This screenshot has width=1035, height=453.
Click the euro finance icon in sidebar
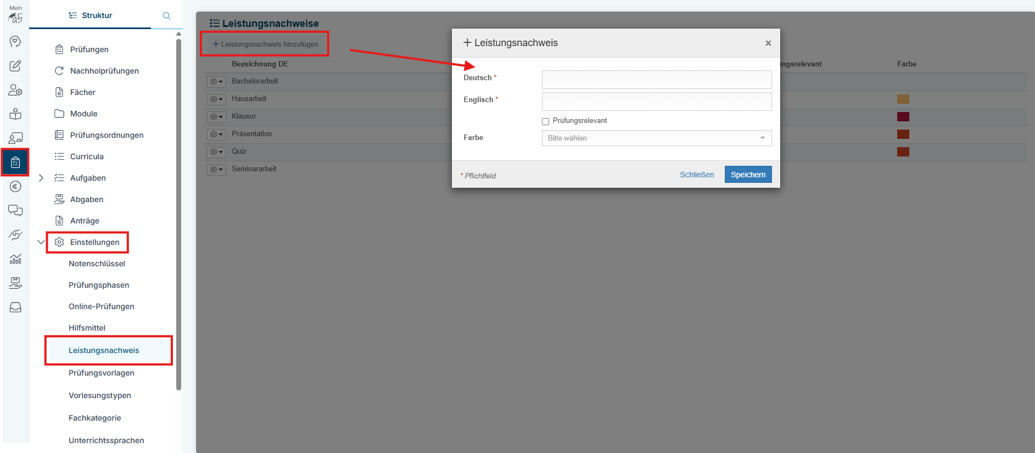15,187
